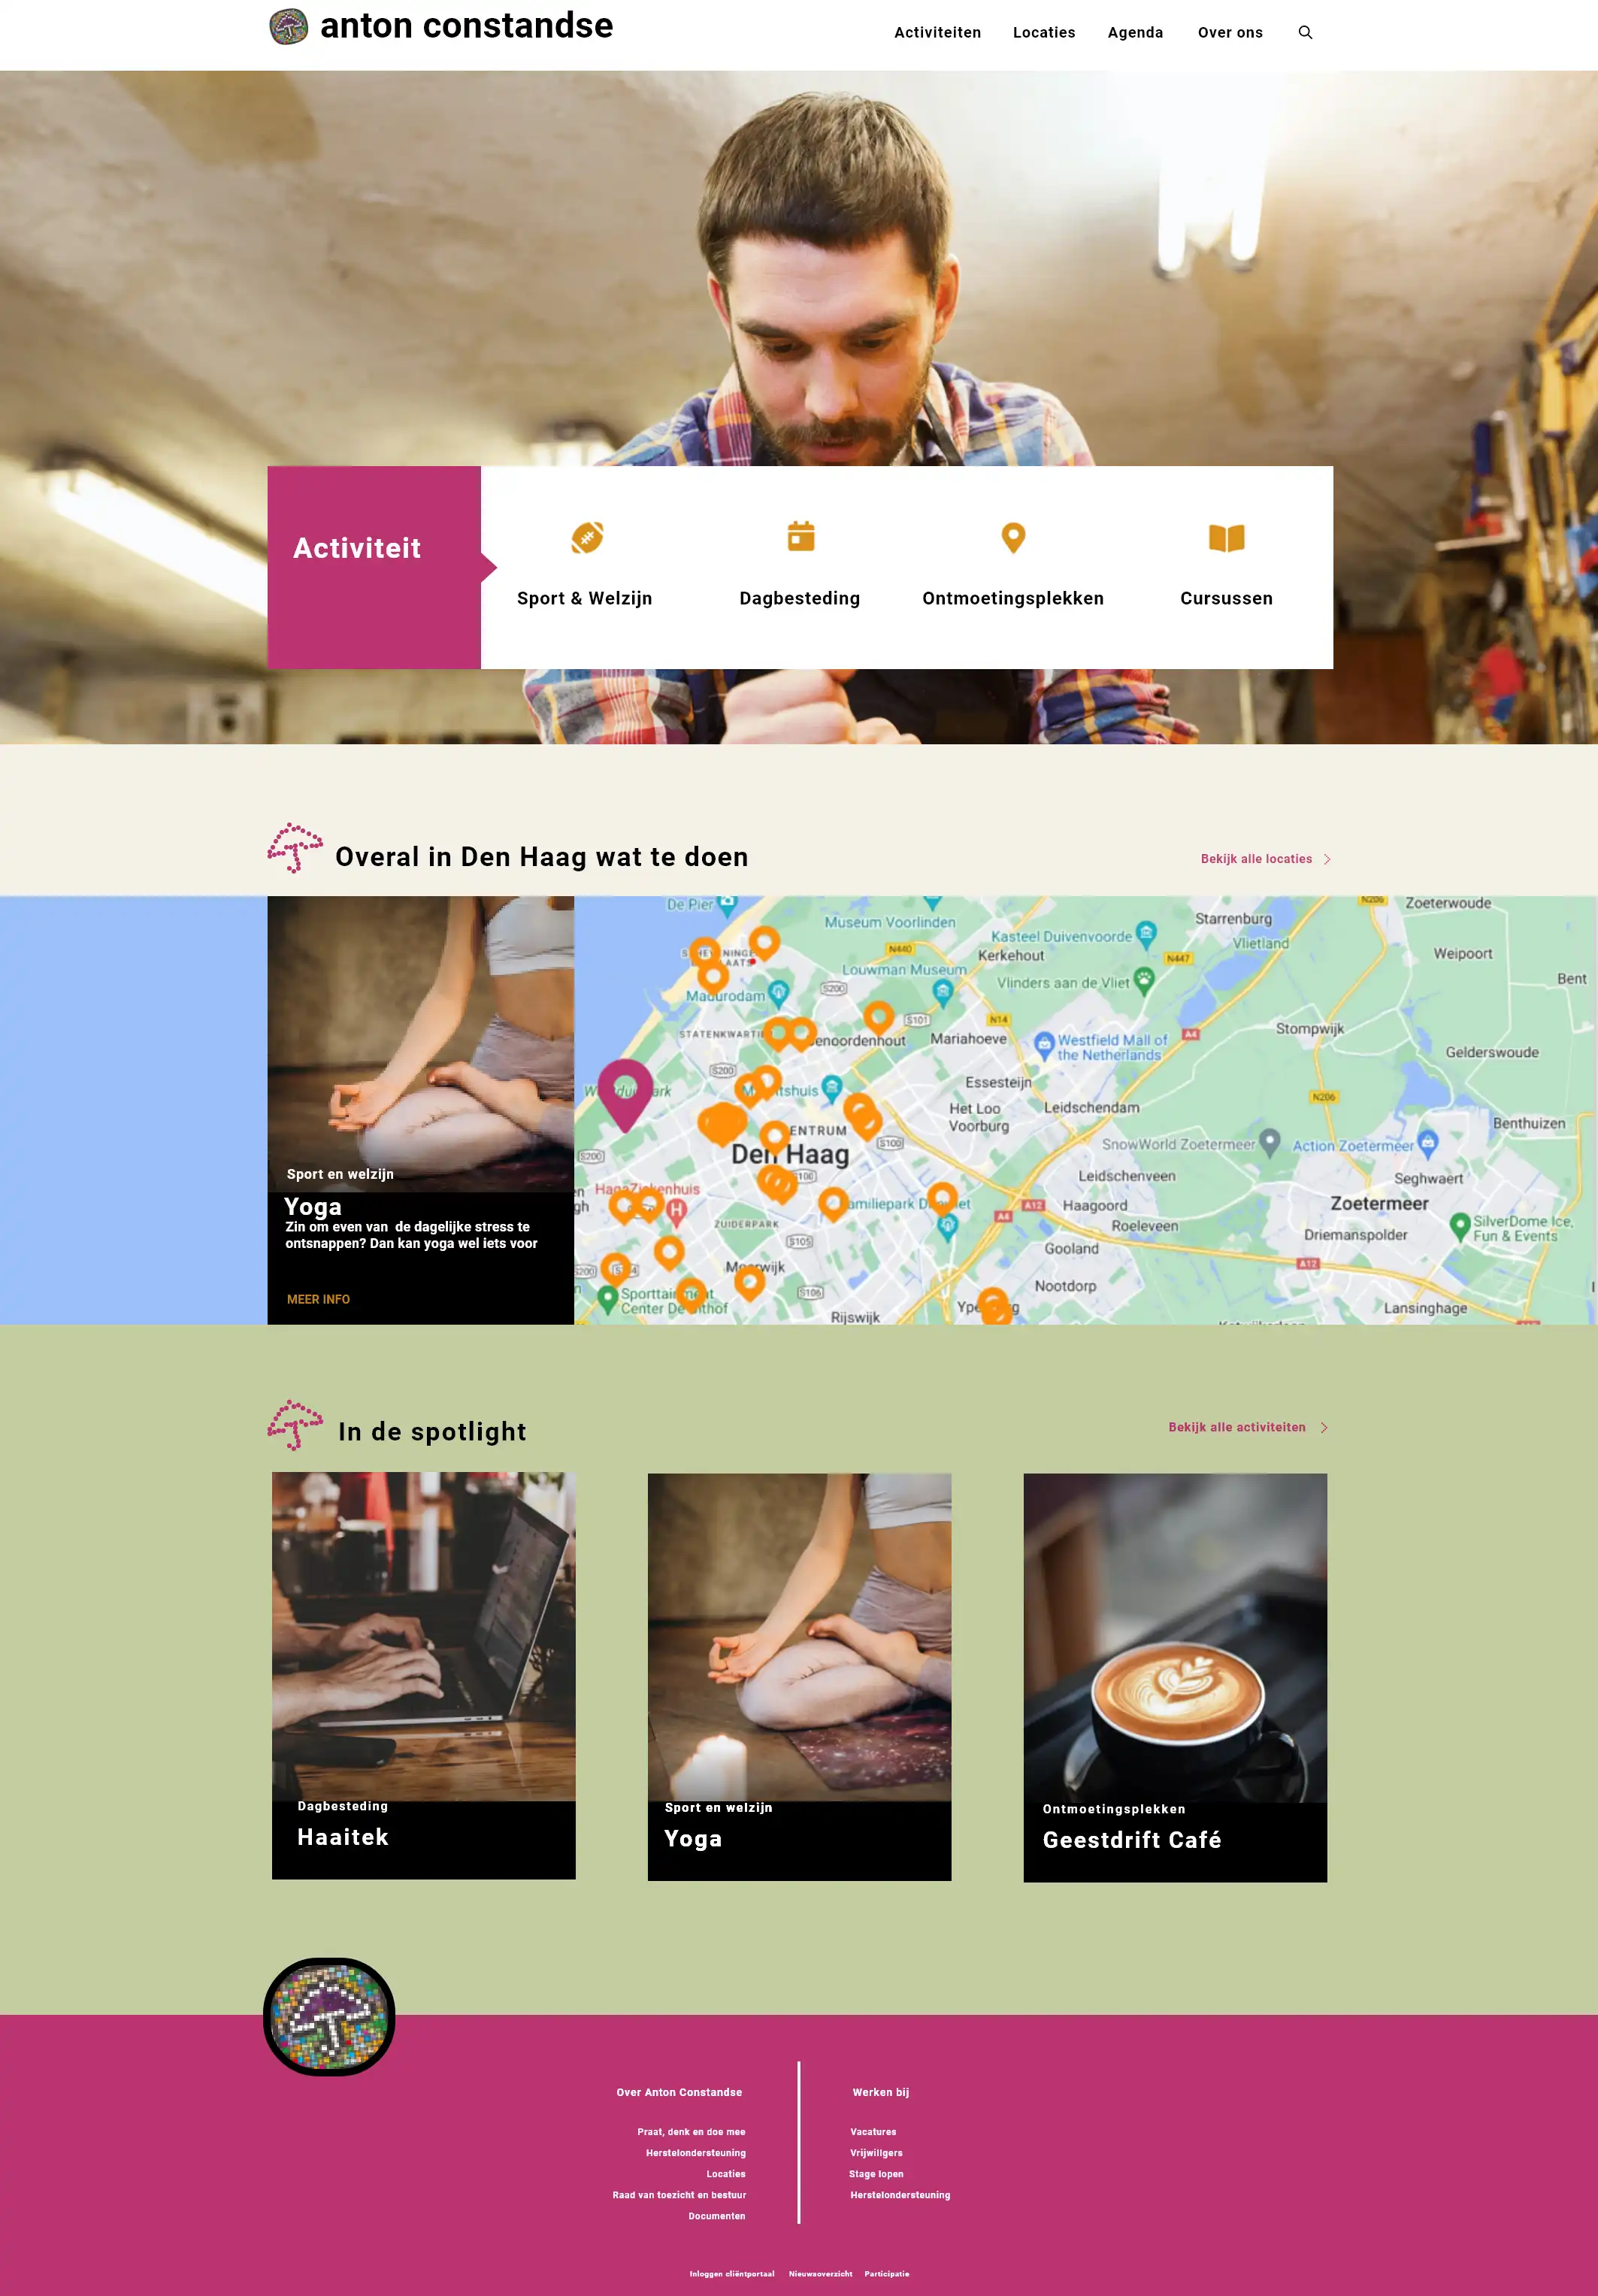Select the Sport & Welzijn football icon
This screenshot has height=2296, width=1598.
pyautogui.click(x=587, y=538)
